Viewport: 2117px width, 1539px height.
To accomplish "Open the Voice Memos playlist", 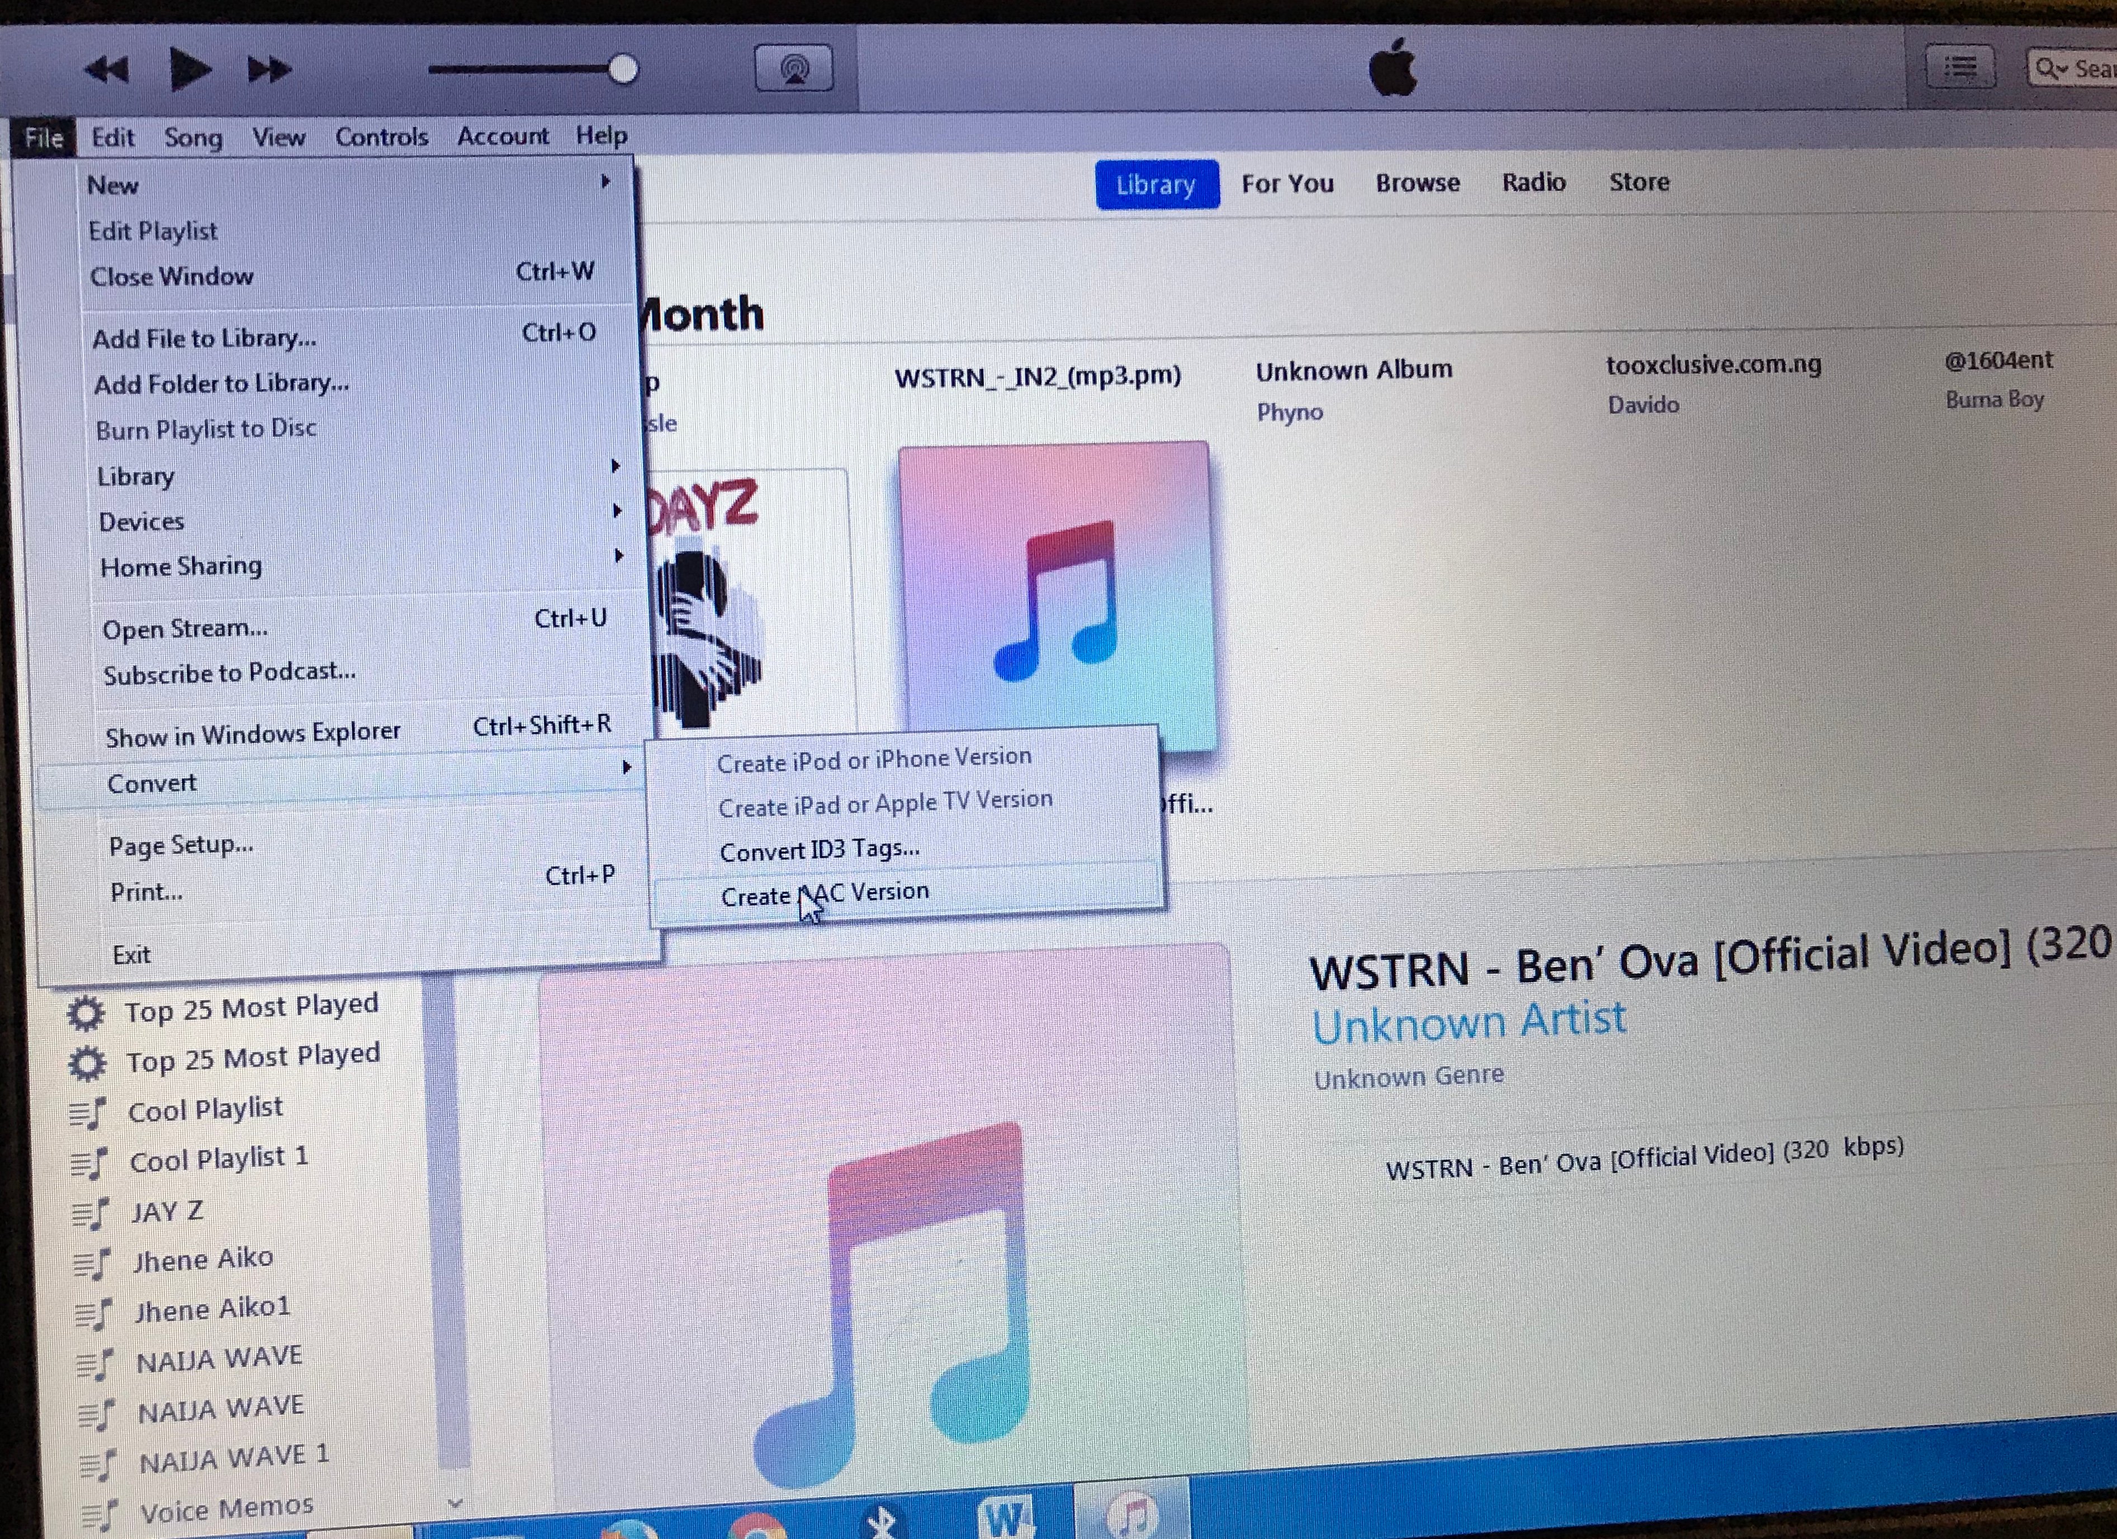I will click(226, 1508).
